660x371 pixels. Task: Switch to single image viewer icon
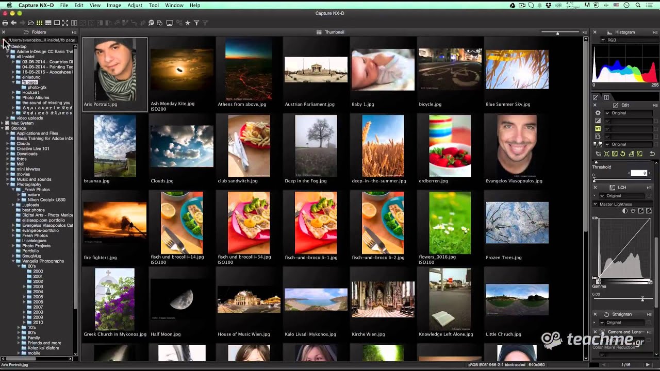point(57,23)
